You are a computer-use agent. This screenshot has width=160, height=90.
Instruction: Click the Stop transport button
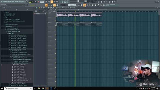tap(35, 2)
